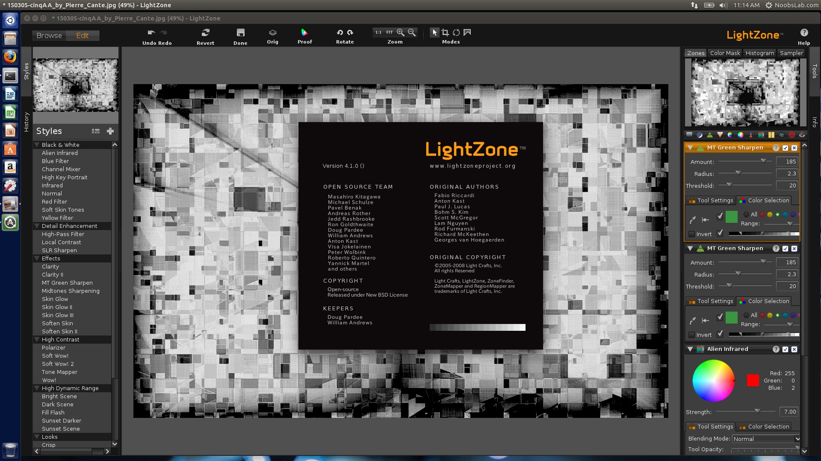Image resolution: width=821 pixels, height=461 pixels.
Task: Add a Sharpen tool (green triangle)
Action: click(x=710, y=135)
